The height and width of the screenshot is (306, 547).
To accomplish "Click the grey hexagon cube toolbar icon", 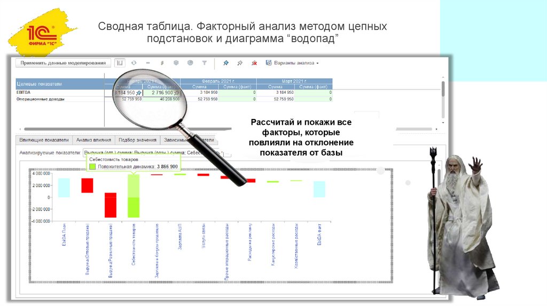I will click(176, 63).
